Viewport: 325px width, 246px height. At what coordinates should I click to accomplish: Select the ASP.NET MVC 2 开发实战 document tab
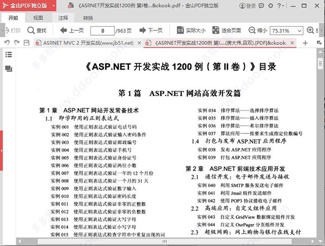[88, 43]
